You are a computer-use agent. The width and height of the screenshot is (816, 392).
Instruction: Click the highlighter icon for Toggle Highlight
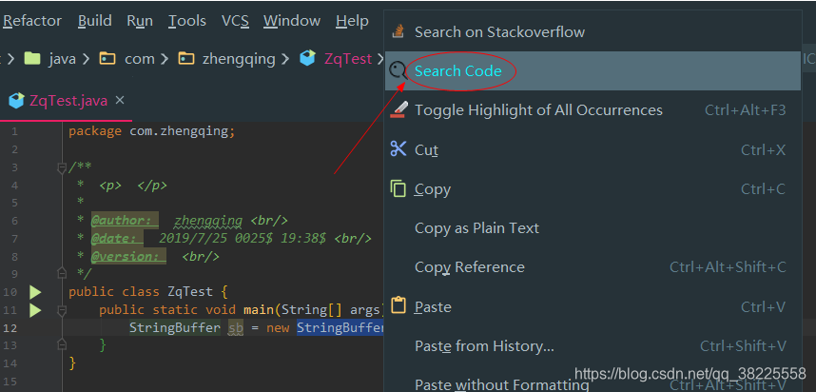click(398, 109)
